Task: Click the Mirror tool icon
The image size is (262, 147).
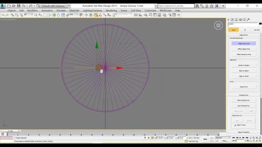Action: 136,15
